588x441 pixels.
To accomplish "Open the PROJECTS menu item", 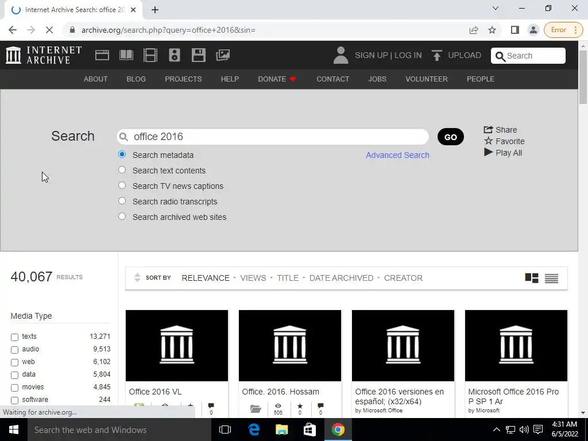I will point(183,79).
